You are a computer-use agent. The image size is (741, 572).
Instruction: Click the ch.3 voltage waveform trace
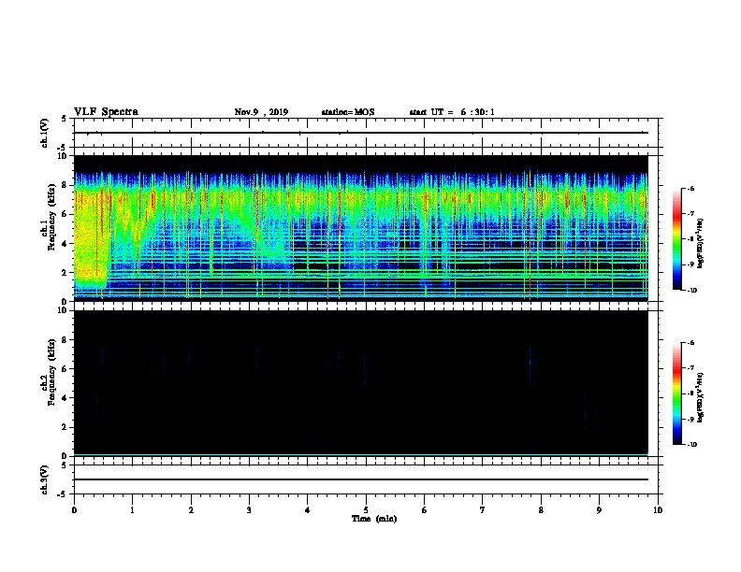click(361, 479)
